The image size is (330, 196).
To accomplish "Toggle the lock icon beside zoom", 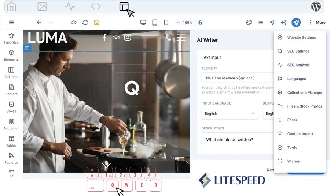I will coord(200,23).
